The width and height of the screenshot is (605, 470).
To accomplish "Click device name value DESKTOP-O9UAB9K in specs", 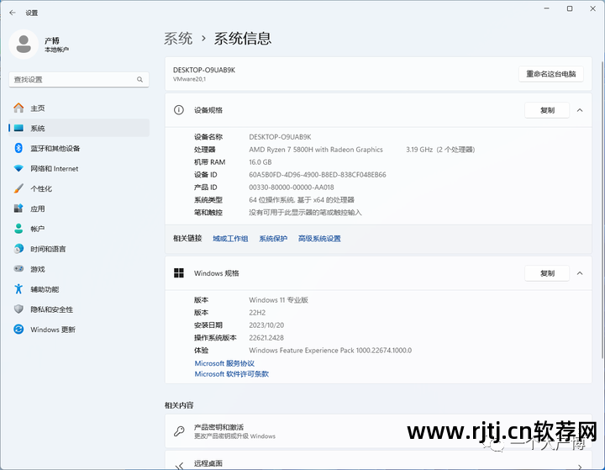I will 280,137.
